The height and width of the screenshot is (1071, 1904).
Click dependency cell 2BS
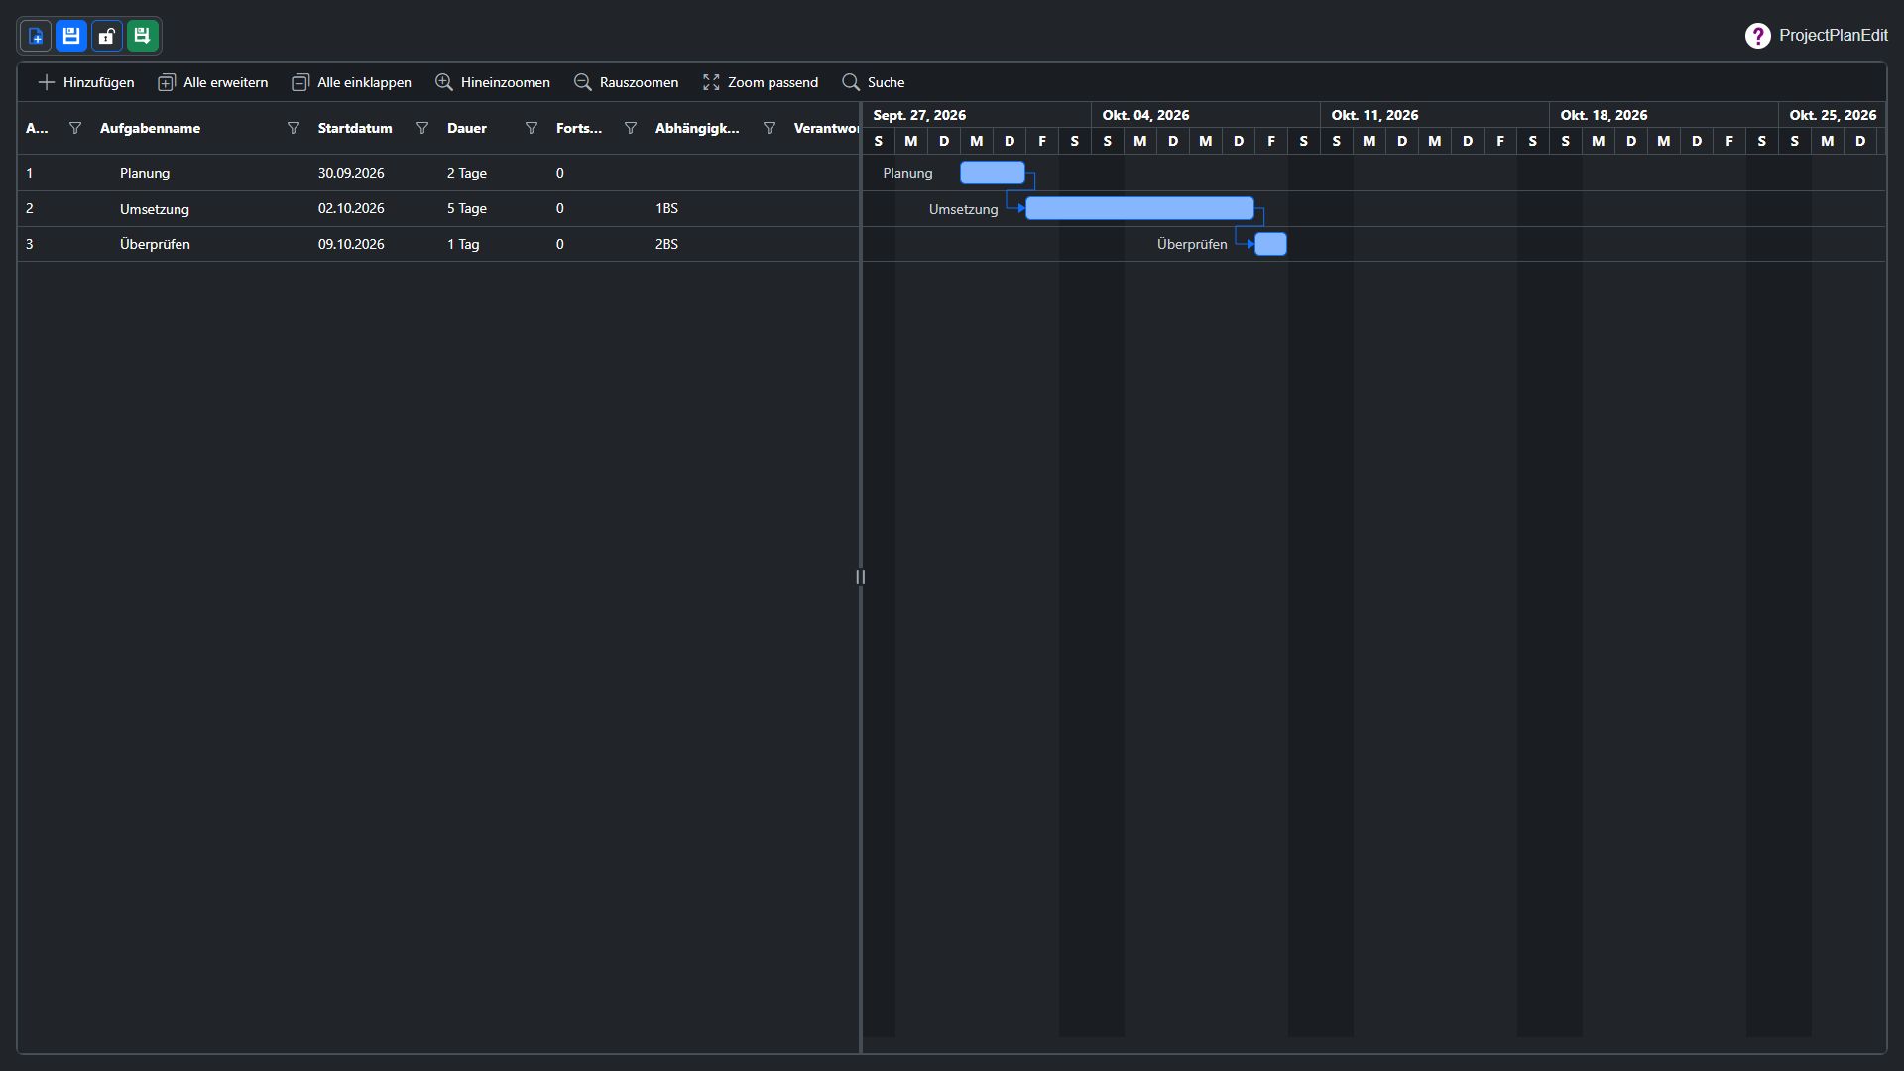tap(666, 244)
